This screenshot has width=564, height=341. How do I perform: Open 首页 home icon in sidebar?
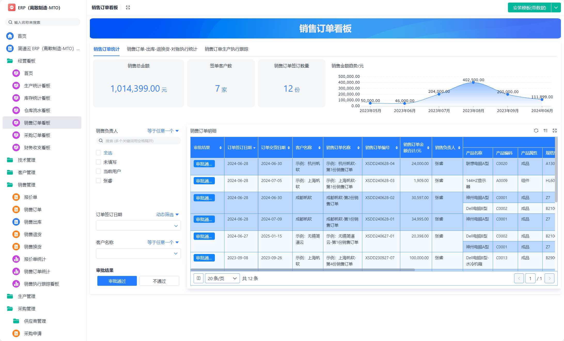[10, 36]
